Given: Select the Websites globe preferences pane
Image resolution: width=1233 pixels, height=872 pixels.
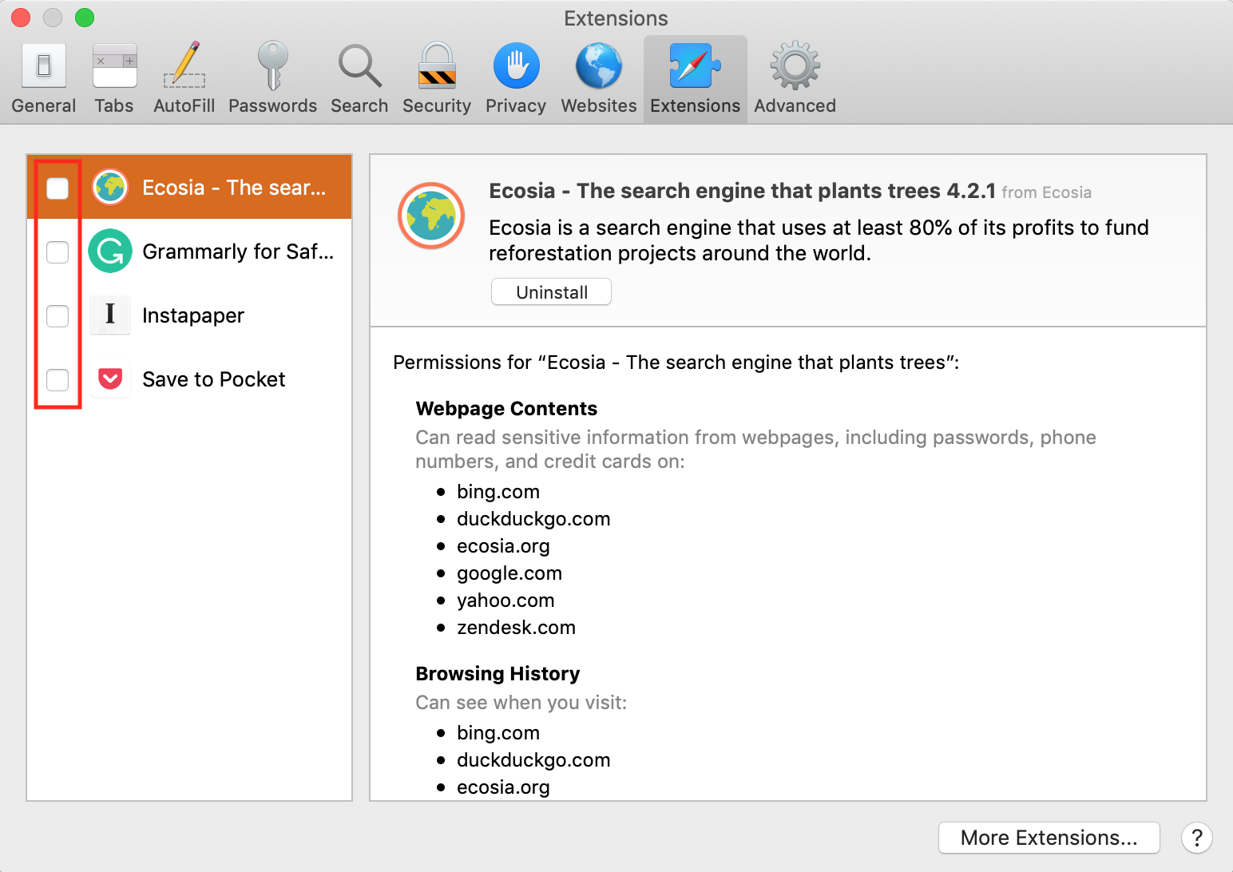Looking at the screenshot, I should pyautogui.click(x=599, y=79).
